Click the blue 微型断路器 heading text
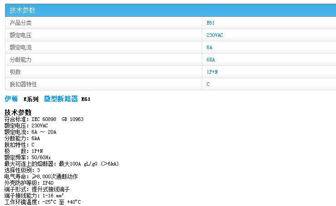This screenshot has height=206, width=336. coord(61,99)
